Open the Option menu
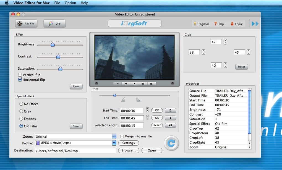Image resolution: width=282 pixels, height=170 pixels. [70, 3]
